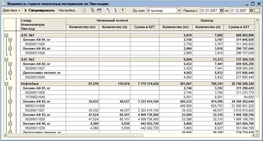Click the report document icon next to Настройка
The image size is (263, 141).
[x=84, y=10]
